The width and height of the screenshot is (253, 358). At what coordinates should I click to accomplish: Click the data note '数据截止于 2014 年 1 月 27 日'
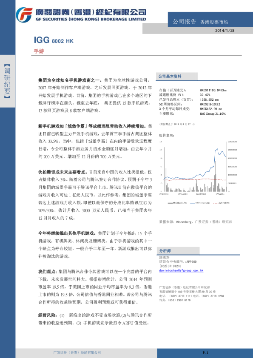tap(177, 124)
